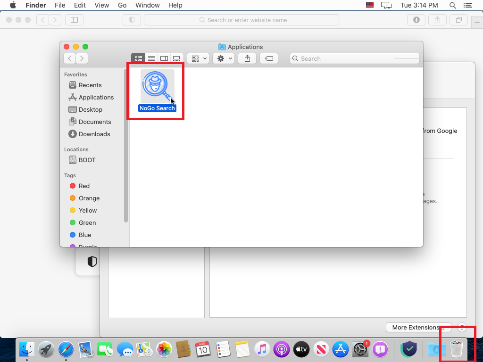Click the Finder window search field

(x=355, y=58)
